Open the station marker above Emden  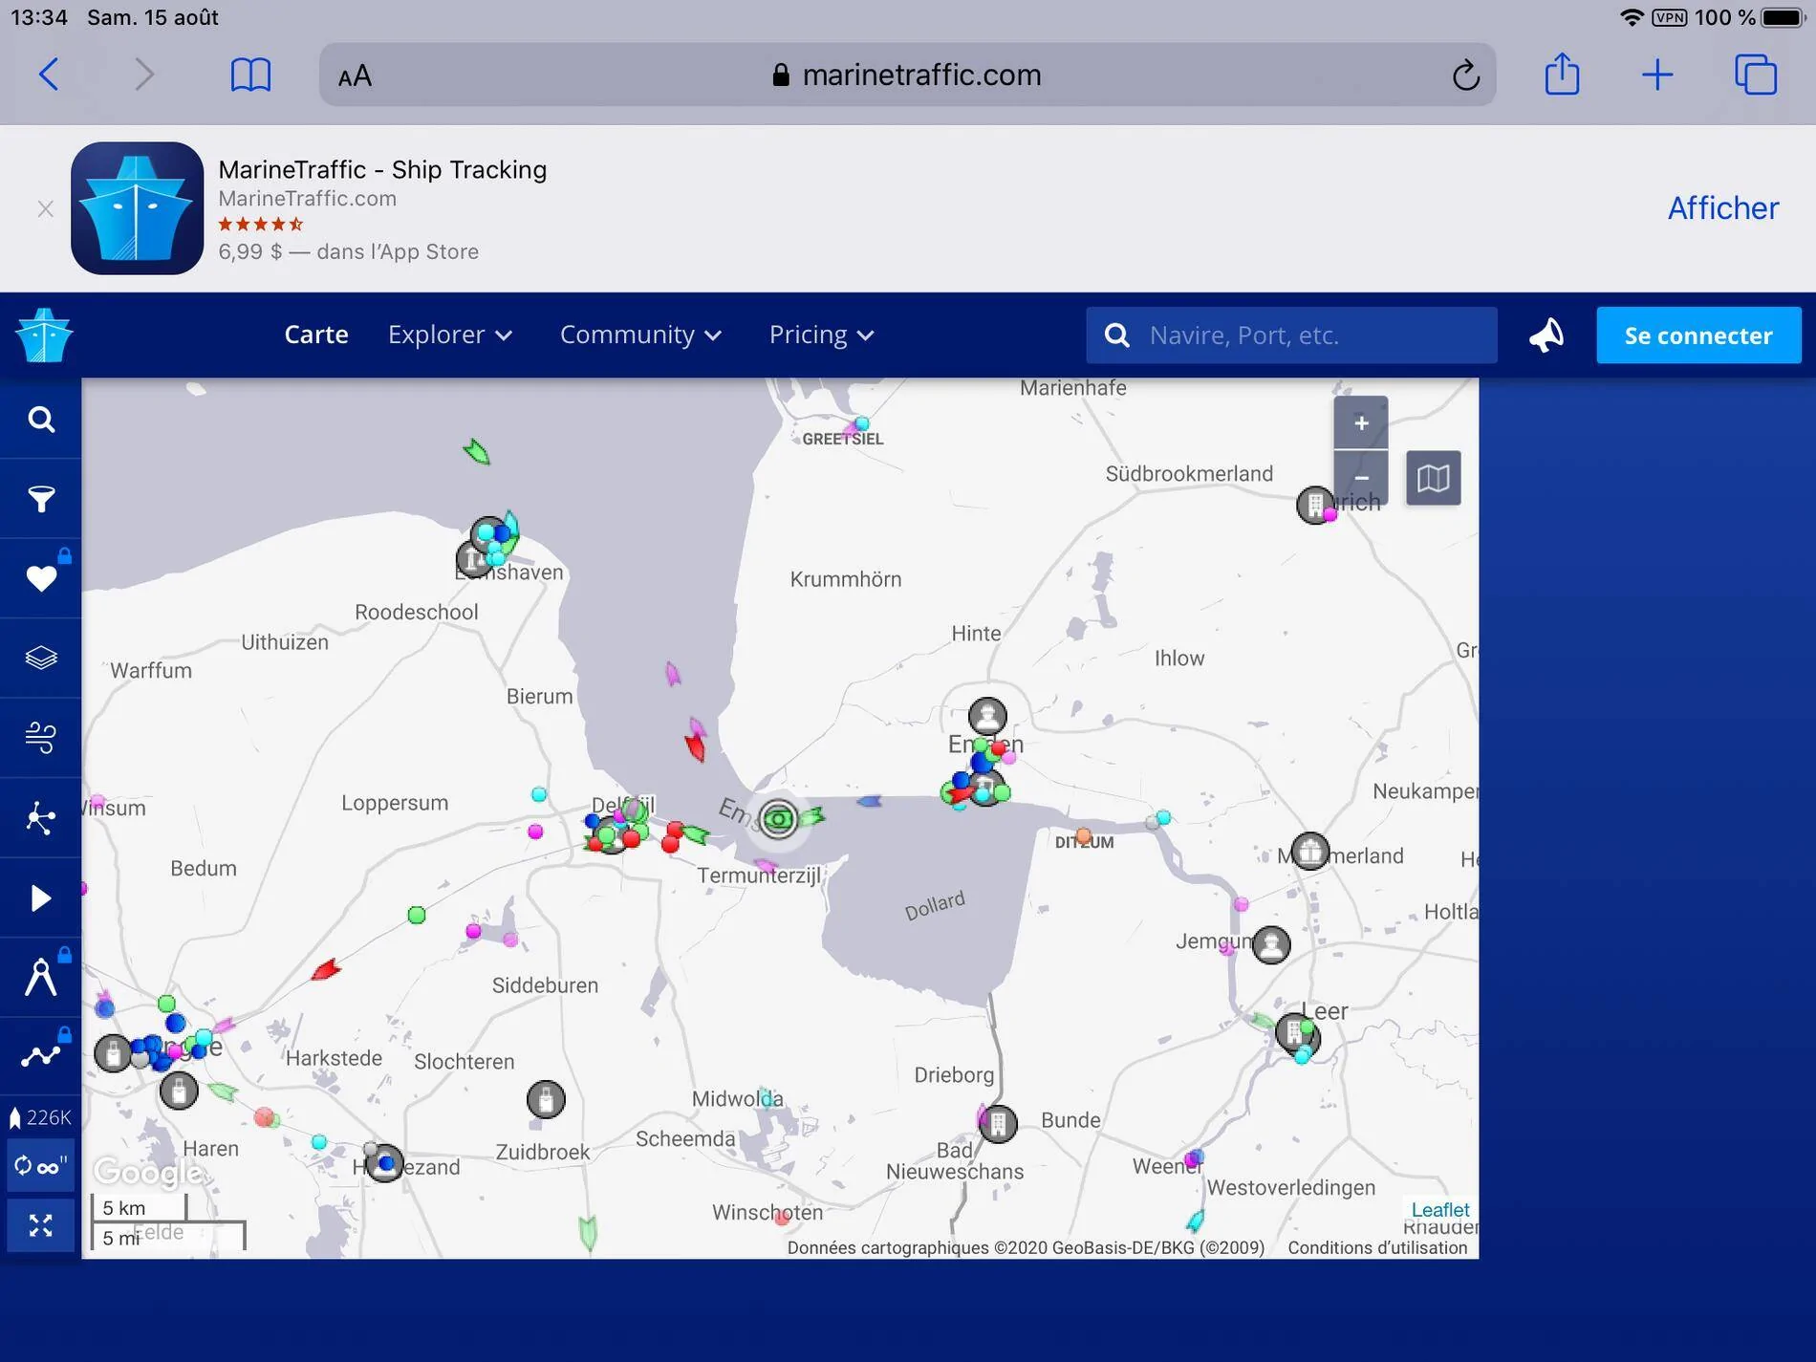coord(987,716)
